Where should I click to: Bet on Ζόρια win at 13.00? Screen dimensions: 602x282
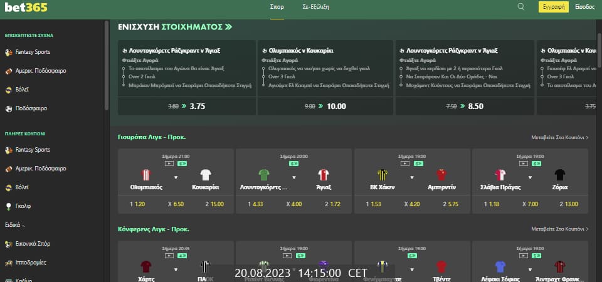pyautogui.click(x=569, y=204)
